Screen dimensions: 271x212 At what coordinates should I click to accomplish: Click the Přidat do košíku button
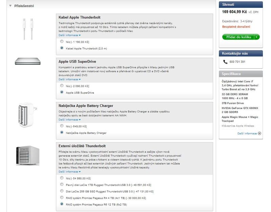point(238,37)
